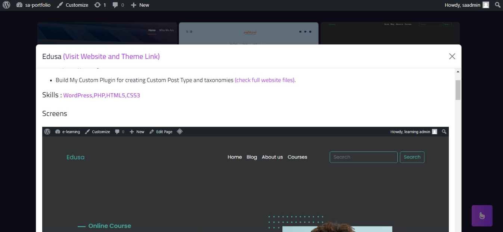This screenshot has width=503, height=232.
Task: Open the Howdy, saadmin account menu
Action: [x=462, y=5]
